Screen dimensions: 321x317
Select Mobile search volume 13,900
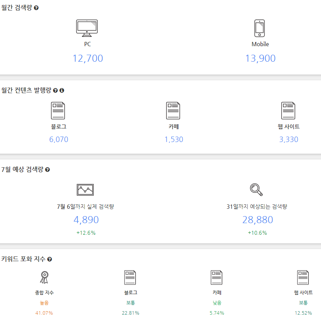click(261, 59)
